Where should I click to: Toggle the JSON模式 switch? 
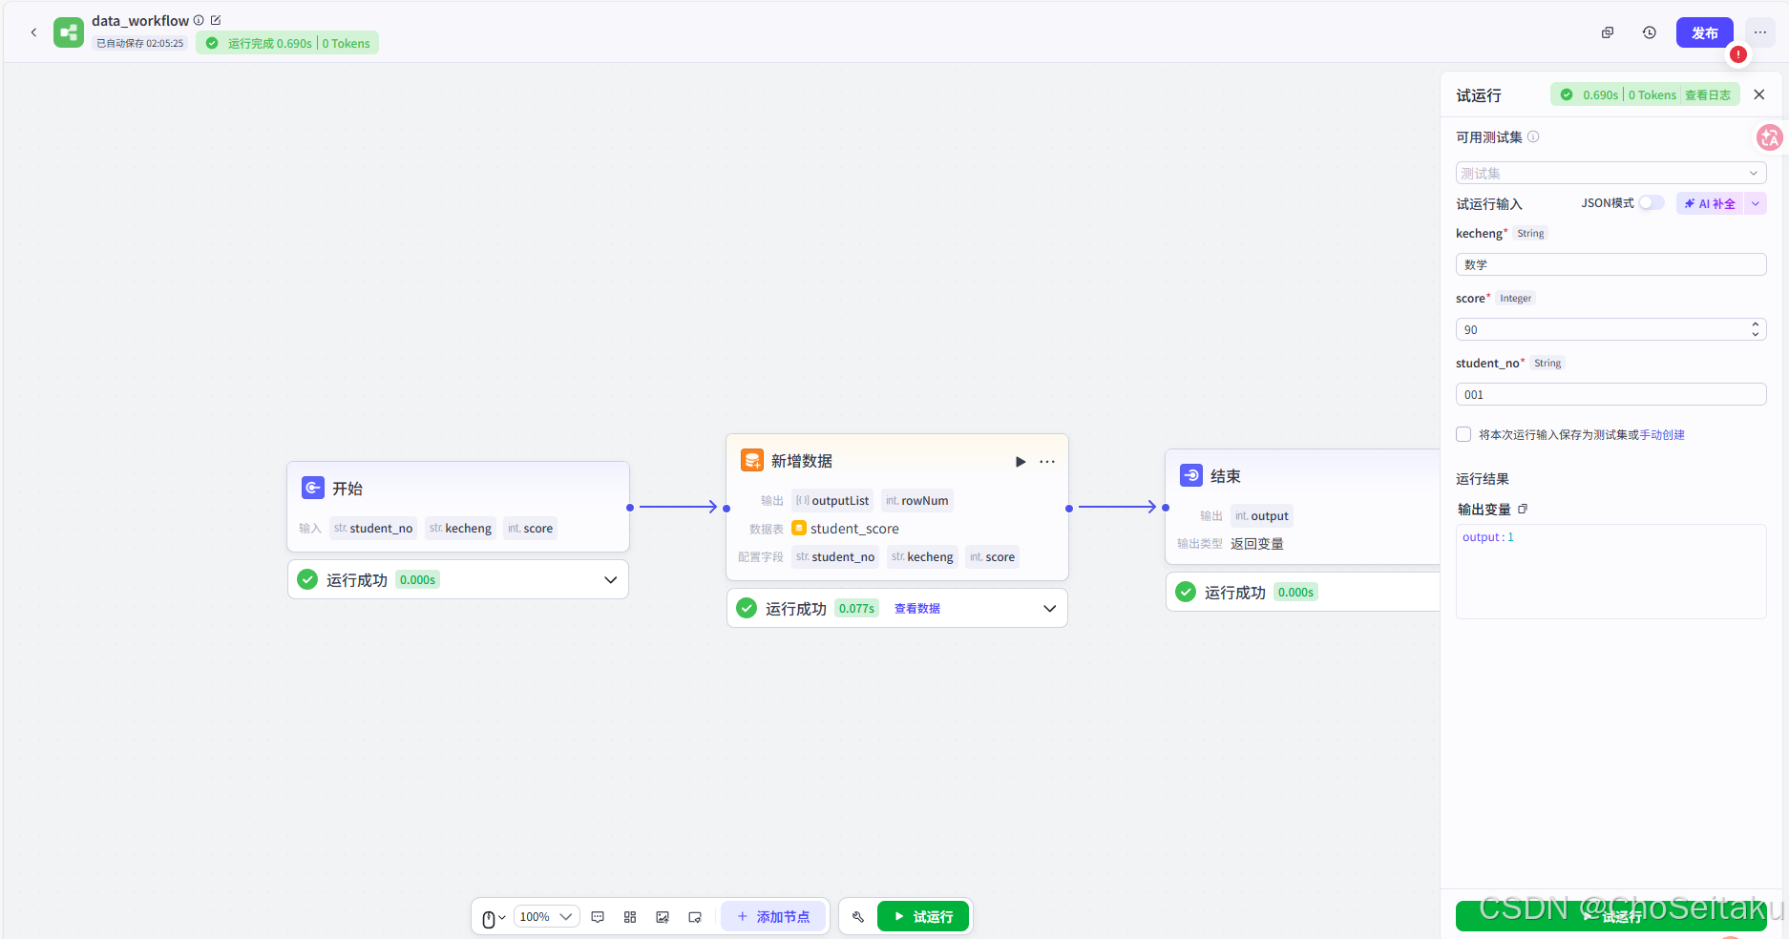(1652, 202)
